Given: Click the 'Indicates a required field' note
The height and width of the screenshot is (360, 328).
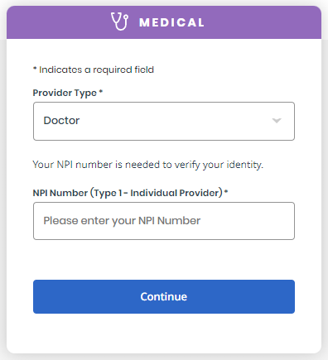Looking at the screenshot, I should 96,70.
